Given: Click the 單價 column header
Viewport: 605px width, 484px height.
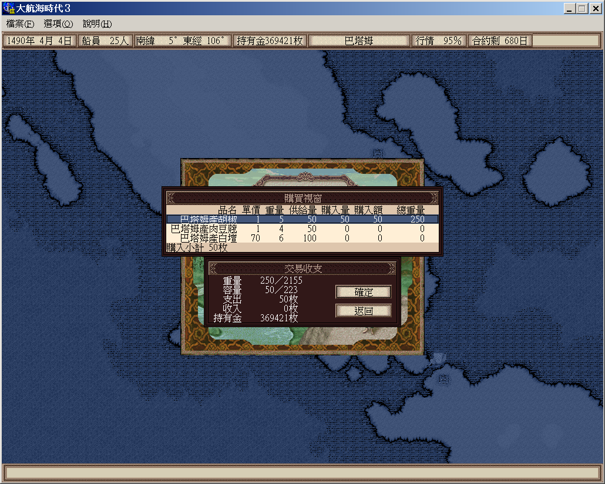Looking at the screenshot, I should tap(251, 210).
